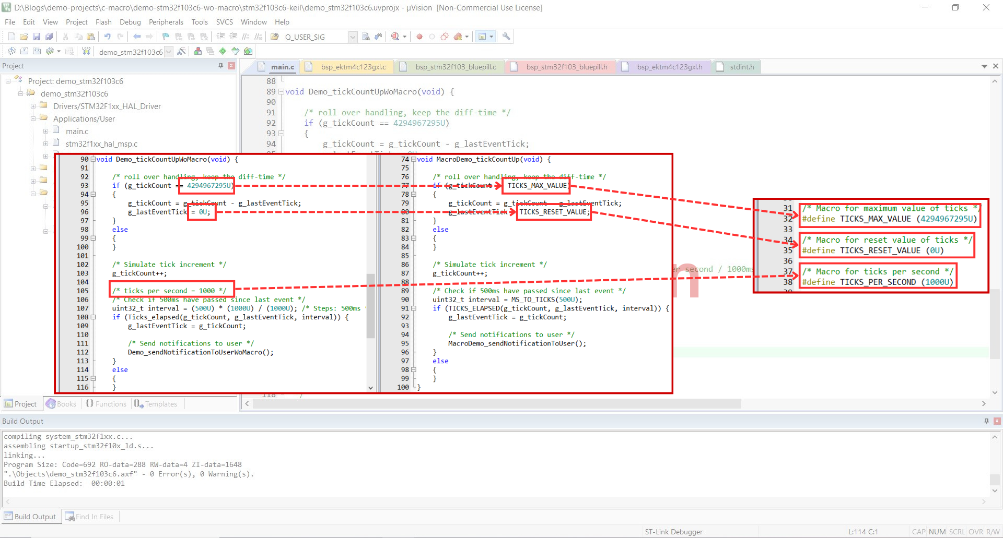Open the demo_stm32f103c6 target dropdown
This screenshot has width=1003, height=538.
(x=168, y=52)
